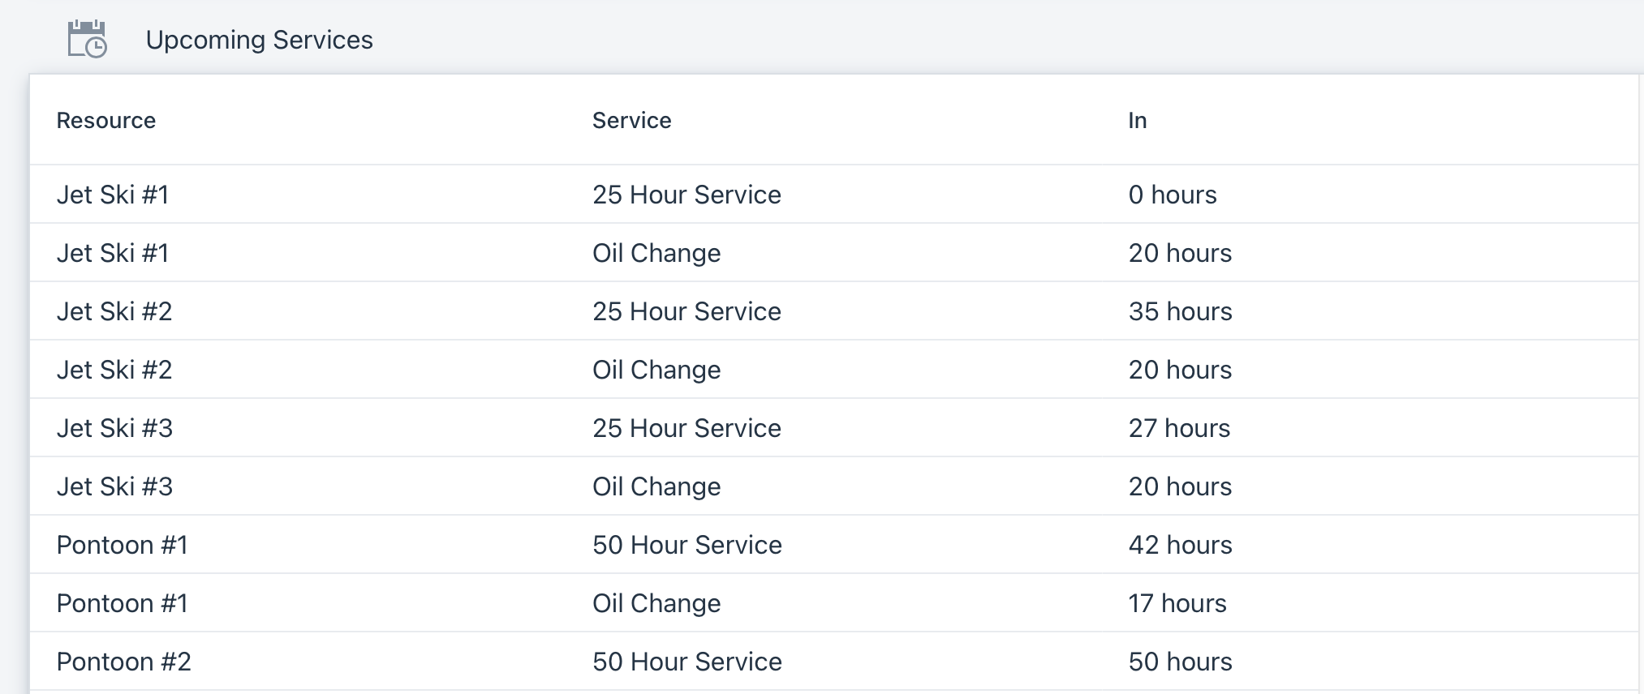Select Jet Ski #2 in the 25 Hour Service row
The width and height of the screenshot is (1644, 694).
pyautogui.click(x=114, y=311)
